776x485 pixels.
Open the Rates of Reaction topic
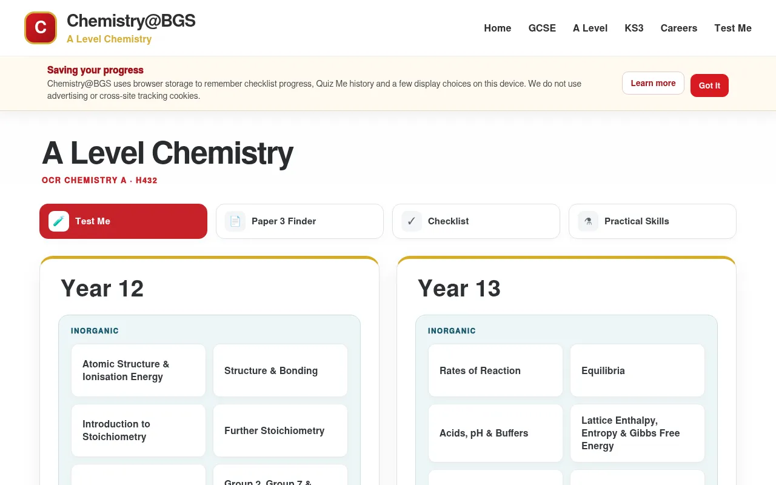pos(495,370)
